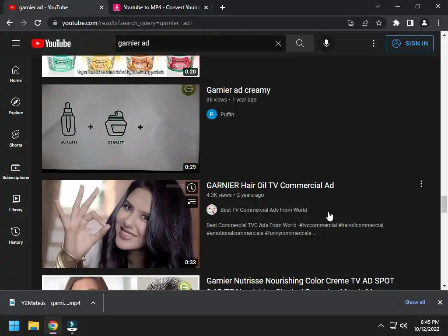Click the scrollbar down arrow
The width and height of the screenshot is (448, 336).
(x=444, y=286)
